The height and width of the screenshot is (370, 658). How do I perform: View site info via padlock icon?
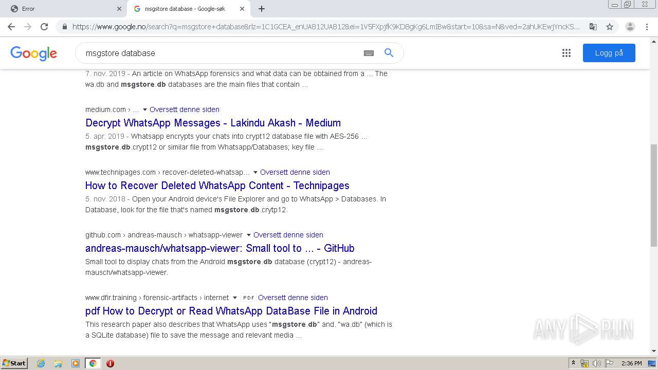(x=64, y=27)
